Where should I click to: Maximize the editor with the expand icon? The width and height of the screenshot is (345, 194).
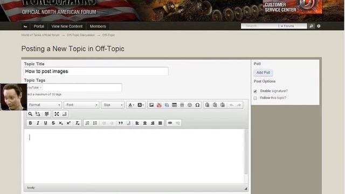57,114
